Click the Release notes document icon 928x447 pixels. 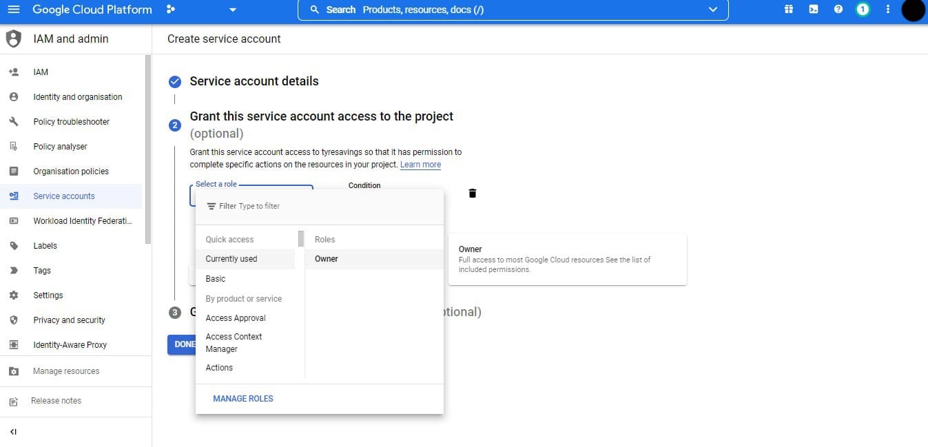tap(14, 401)
